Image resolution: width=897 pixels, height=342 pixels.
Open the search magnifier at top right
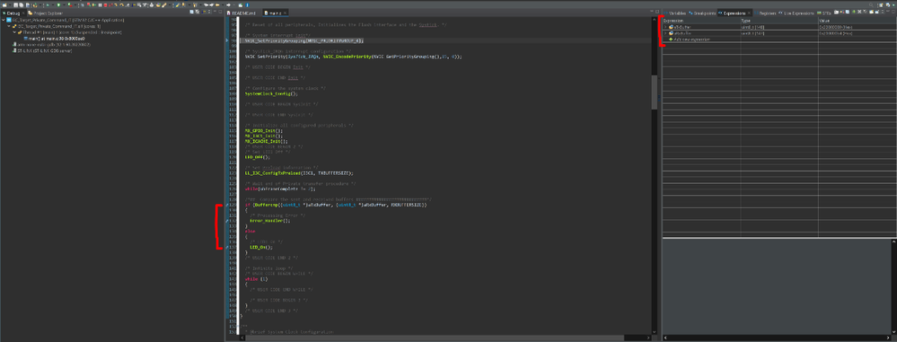pos(871,5)
